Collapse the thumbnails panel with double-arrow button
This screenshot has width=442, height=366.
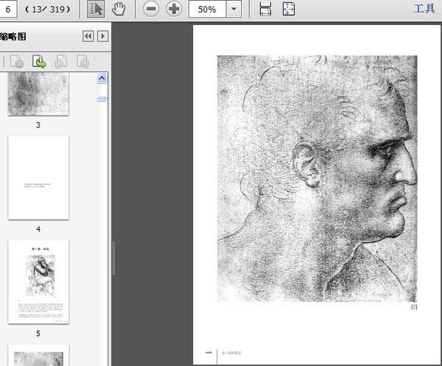coord(88,36)
